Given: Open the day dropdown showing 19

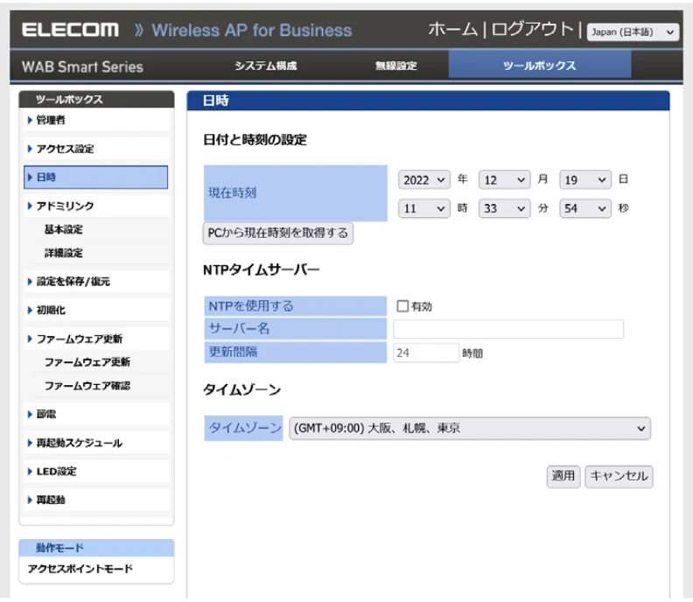Looking at the screenshot, I should (x=585, y=180).
